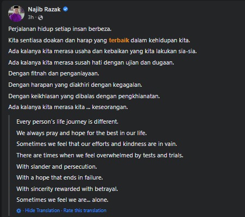The image size is (245, 217).
Task: Click the highlighted orange word terbaik
Action: pos(119,40)
